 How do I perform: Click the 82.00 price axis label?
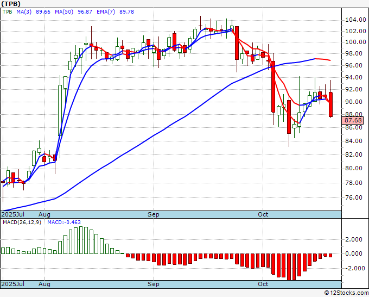click(x=354, y=154)
